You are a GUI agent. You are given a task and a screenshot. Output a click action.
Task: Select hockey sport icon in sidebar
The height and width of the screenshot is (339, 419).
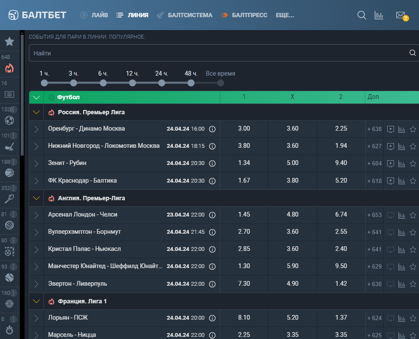(x=9, y=147)
